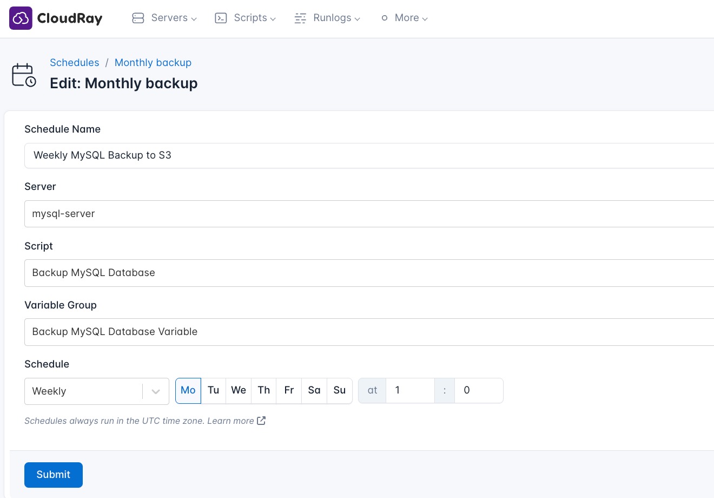Open the Learn more external-link icon
Screen dimensions: 714x498
coord(261,421)
